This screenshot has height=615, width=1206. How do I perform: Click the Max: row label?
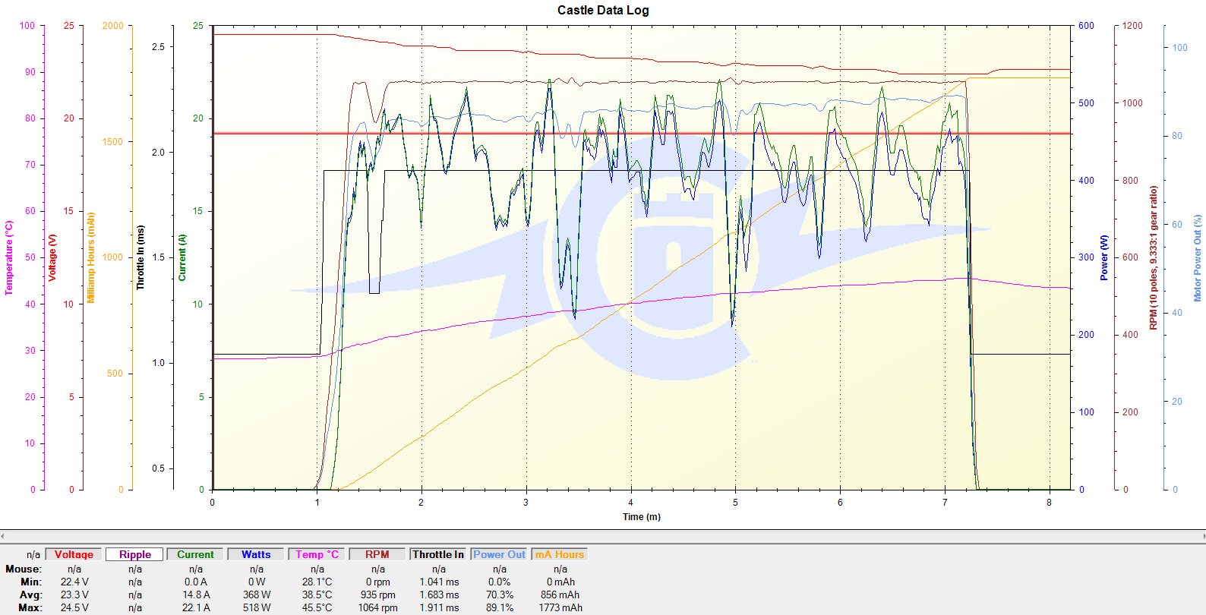pos(30,607)
